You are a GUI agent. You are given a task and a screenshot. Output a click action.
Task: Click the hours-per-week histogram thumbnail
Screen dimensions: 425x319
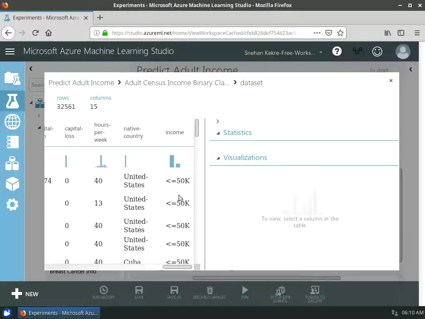click(x=101, y=161)
